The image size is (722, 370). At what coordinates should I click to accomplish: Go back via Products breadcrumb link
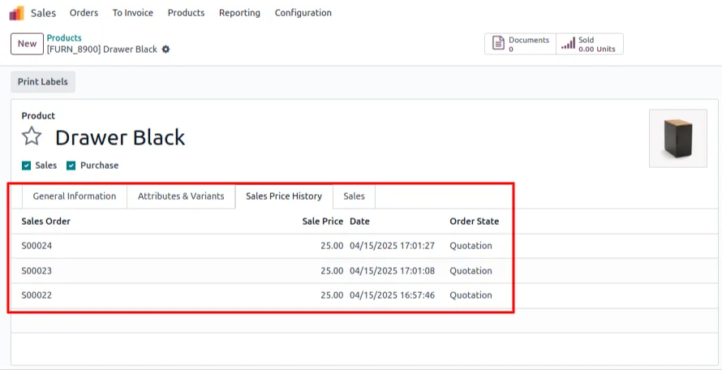pos(64,38)
